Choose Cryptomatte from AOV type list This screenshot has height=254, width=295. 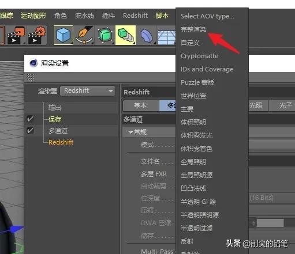(x=199, y=56)
